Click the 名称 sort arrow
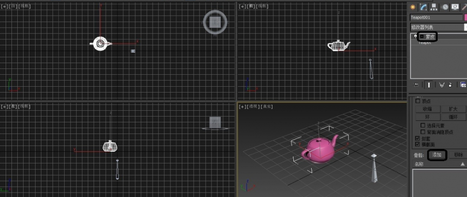467x197 pixels. 463,164
